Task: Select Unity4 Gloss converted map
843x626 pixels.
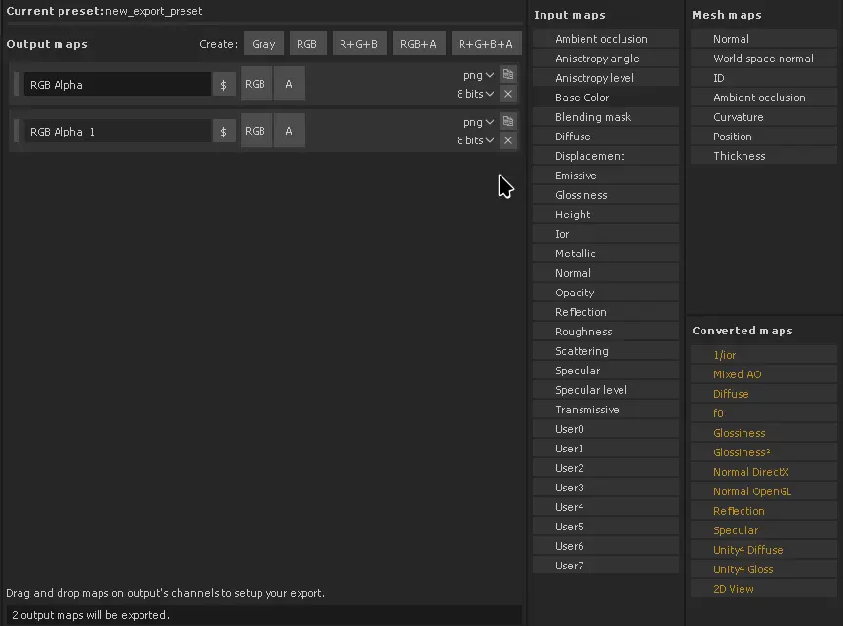Action: (x=764, y=569)
